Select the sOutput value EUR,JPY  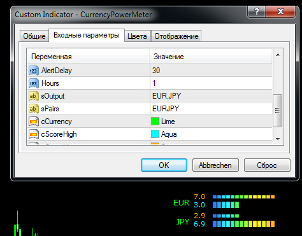(x=166, y=96)
